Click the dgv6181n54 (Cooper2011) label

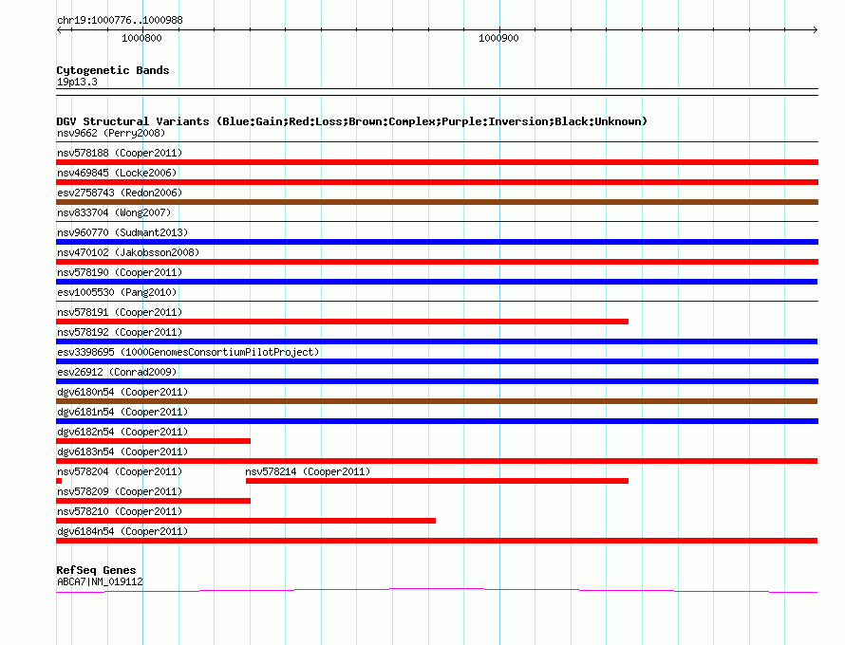pos(122,412)
